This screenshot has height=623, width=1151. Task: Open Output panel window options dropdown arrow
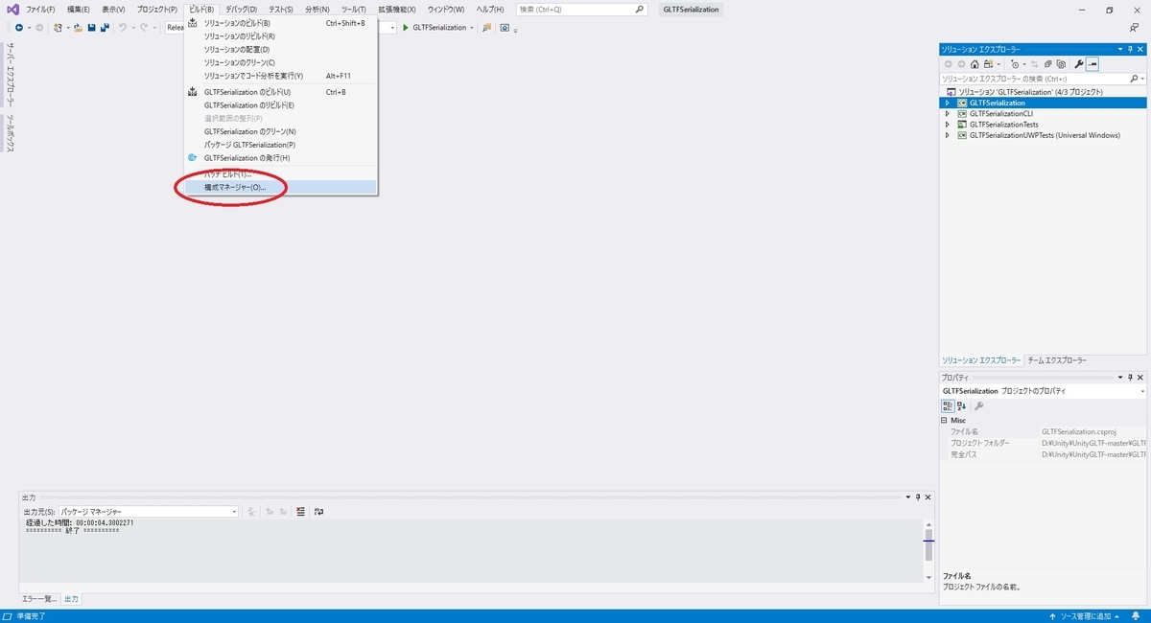point(908,497)
